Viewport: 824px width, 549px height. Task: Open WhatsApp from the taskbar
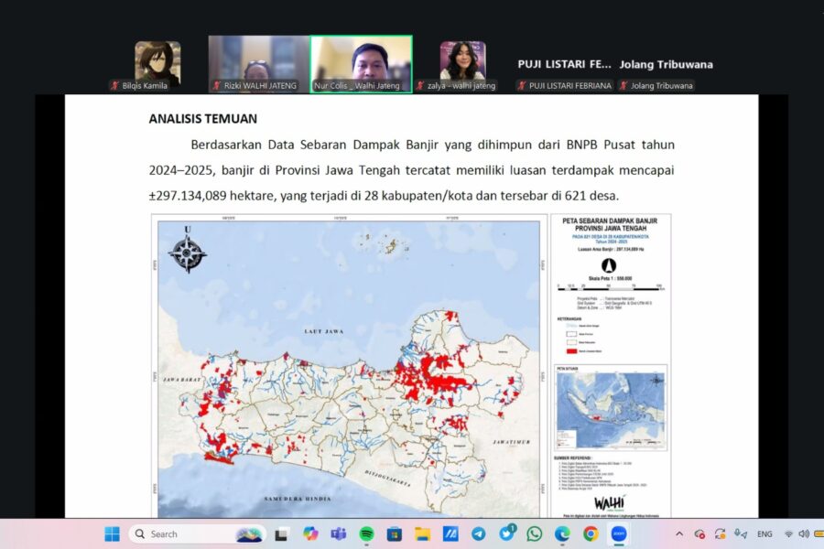(x=534, y=533)
